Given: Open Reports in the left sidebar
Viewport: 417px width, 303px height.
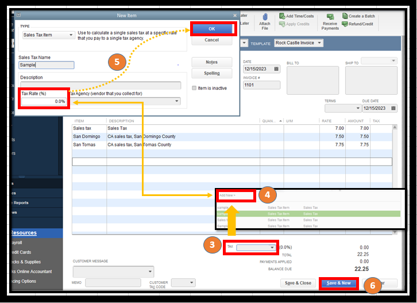Looking at the screenshot, I should point(21,203).
